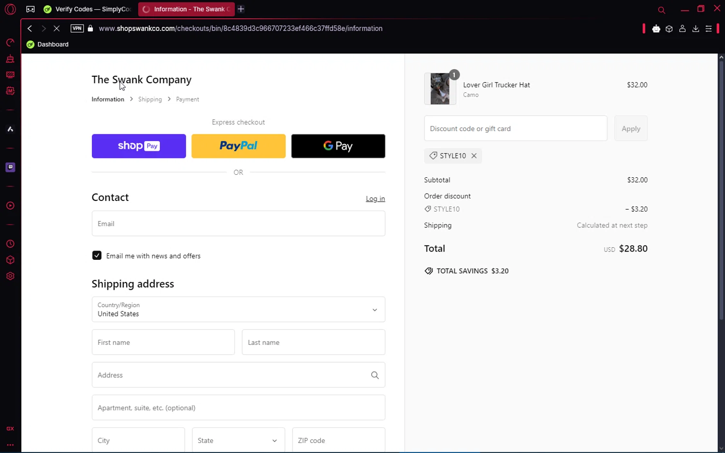This screenshot has height=453, width=725.
Task: Stop loading the page (X button)
Action: coord(57,28)
